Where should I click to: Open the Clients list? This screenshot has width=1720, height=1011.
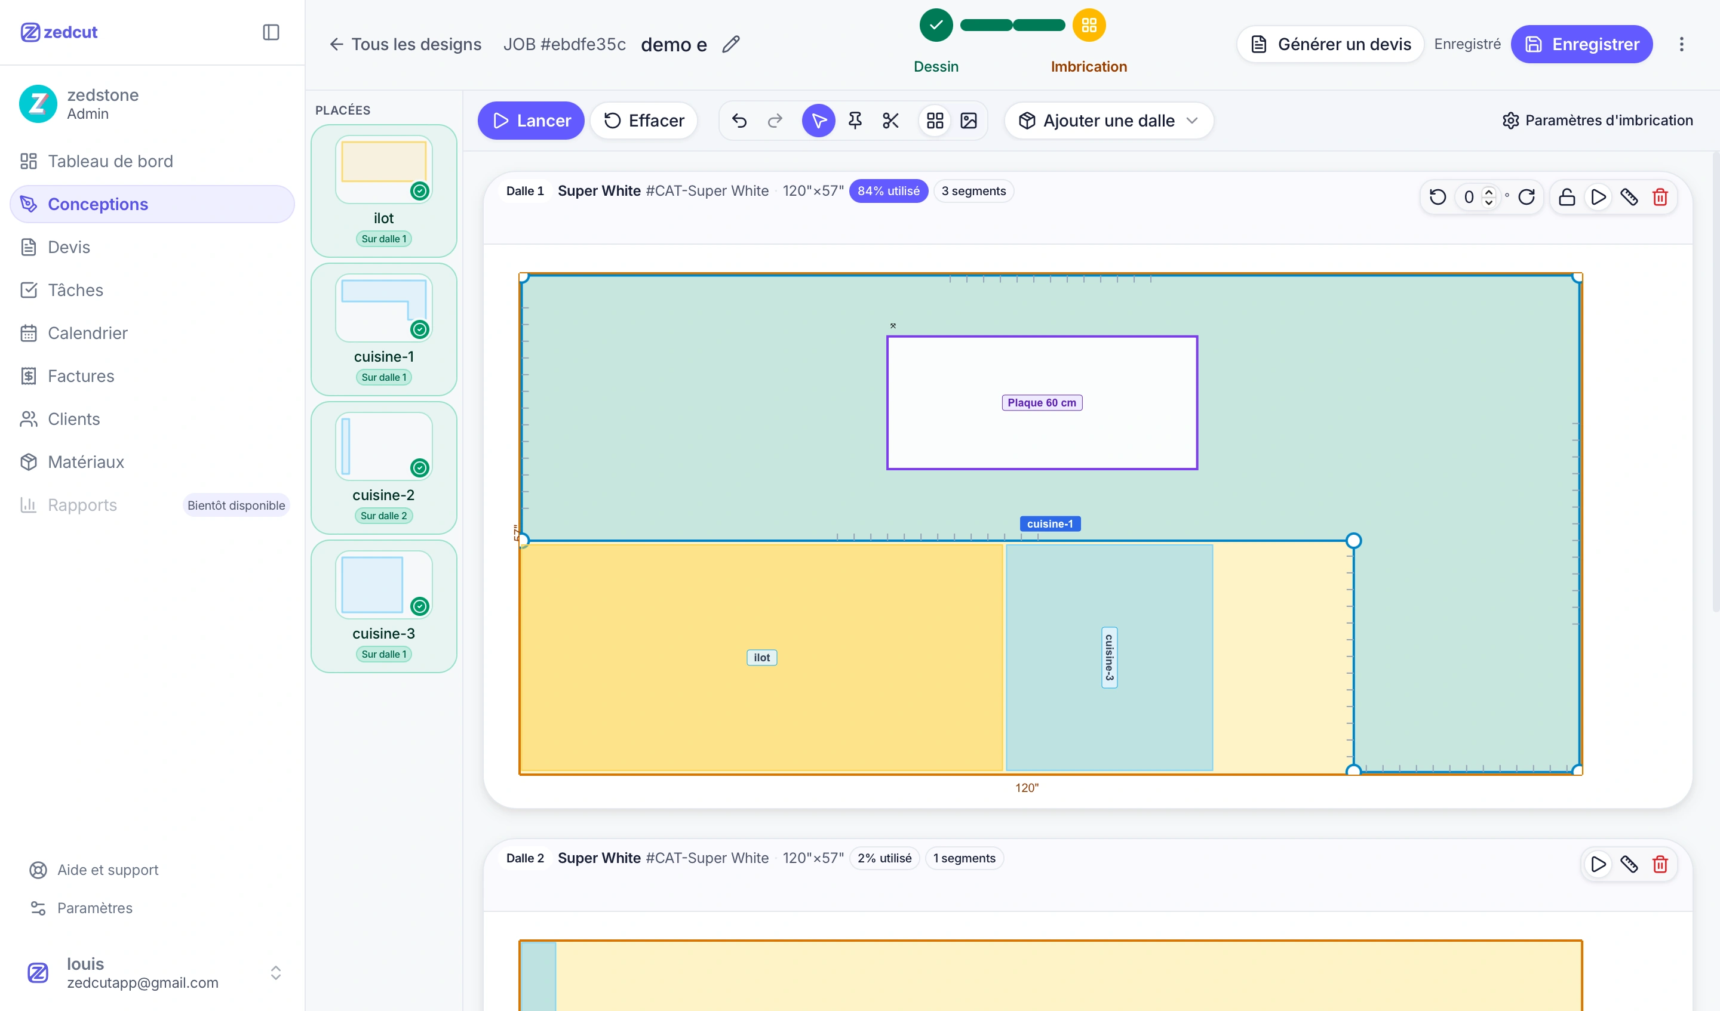[x=152, y=419]
